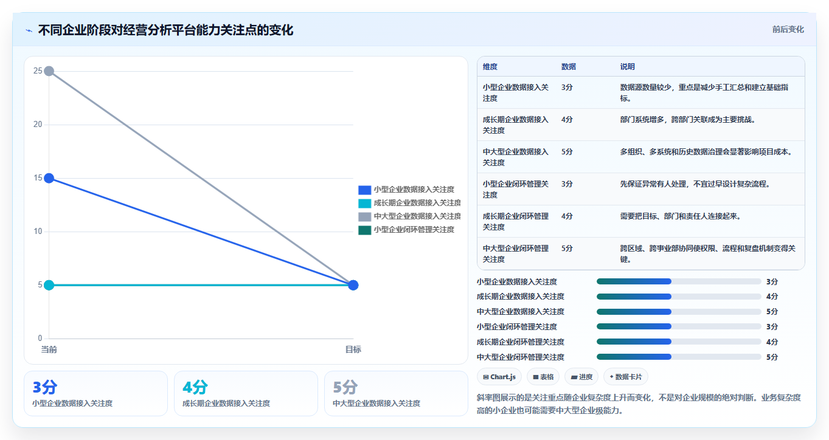Image resolution: width=829 pixels, height=440 pixels.
Task: Click the 成长期企业闭环管理关注度 progress bar
Action: (679, 342)
